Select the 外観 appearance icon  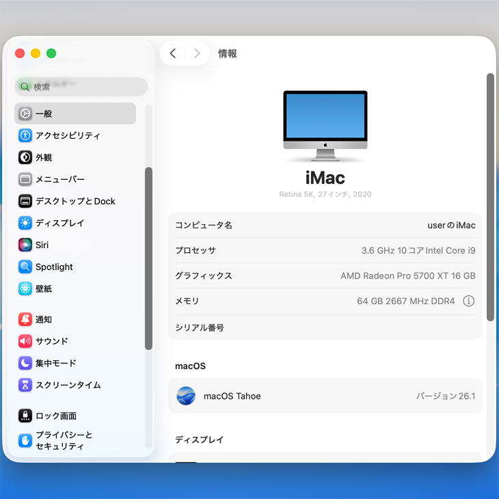pos(25,157)
